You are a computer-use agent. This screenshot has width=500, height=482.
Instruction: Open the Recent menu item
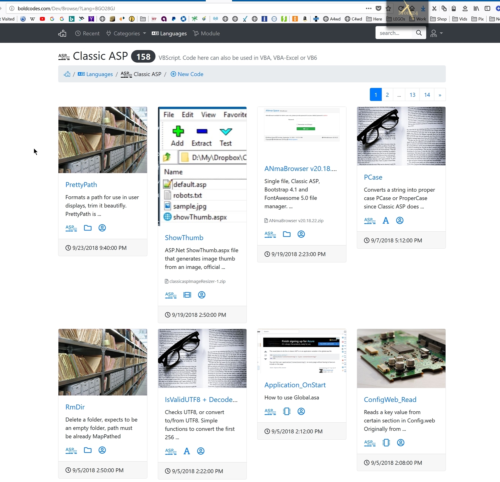click(87, 33)
